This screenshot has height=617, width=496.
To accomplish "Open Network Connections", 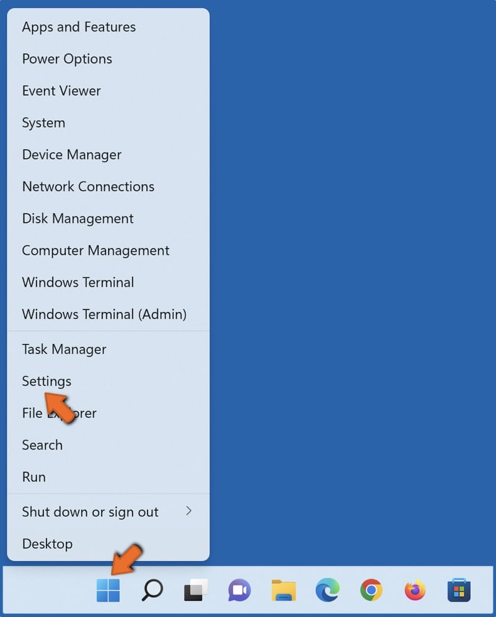I will (88, 187).
